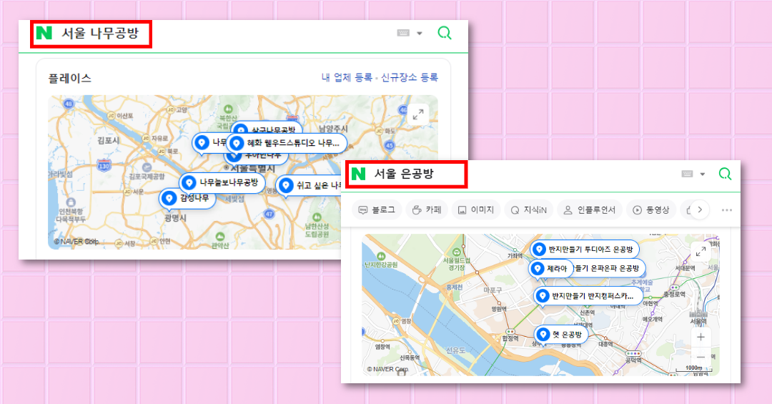Select the 제라아 map marker

coord(551,269)
